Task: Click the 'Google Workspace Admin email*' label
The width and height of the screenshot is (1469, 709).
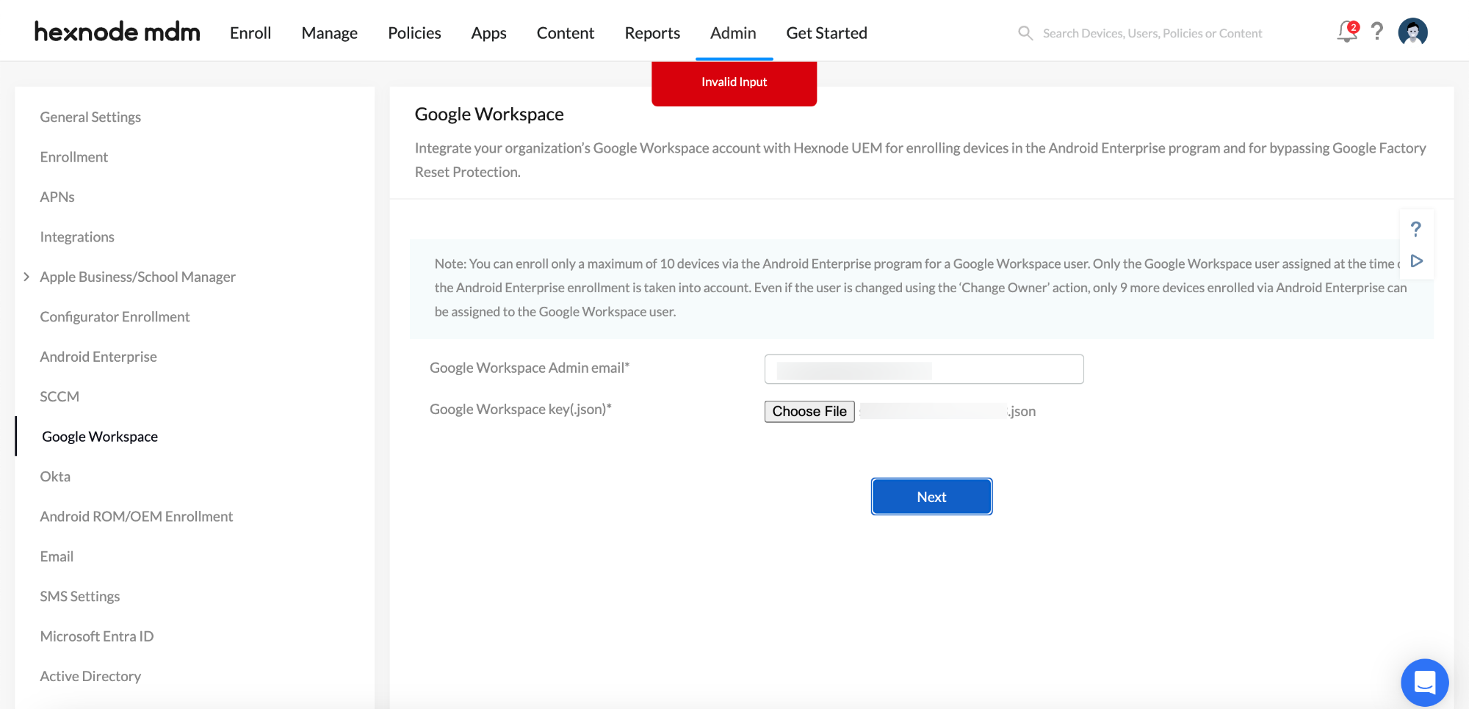Action: coord(530,368)
